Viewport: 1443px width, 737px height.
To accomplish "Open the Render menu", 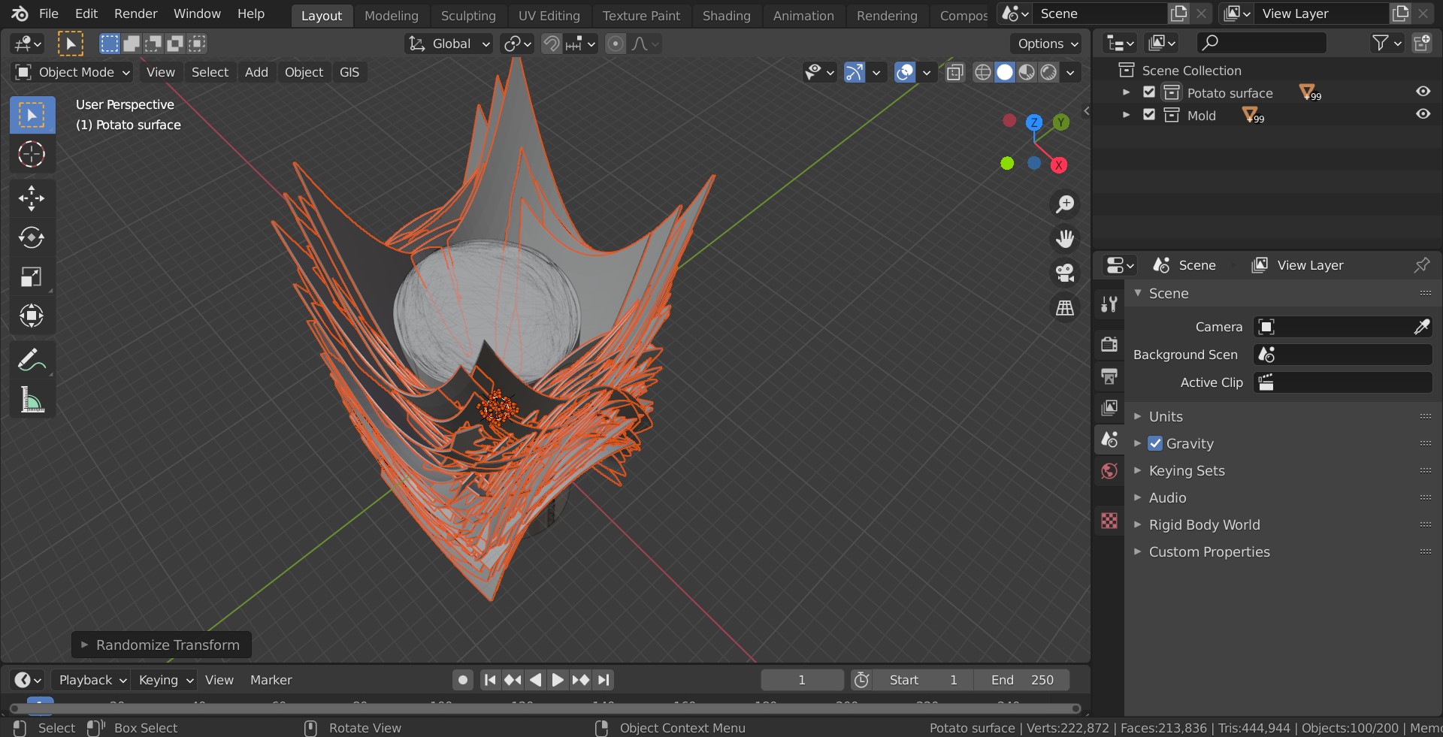I will (135, 14).
